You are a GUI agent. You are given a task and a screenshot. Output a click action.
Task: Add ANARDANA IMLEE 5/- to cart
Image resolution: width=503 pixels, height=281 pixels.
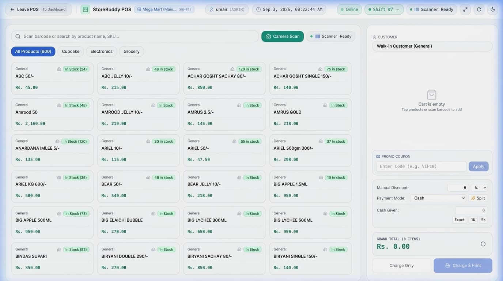pyautogui.click(x=52, y=150)
